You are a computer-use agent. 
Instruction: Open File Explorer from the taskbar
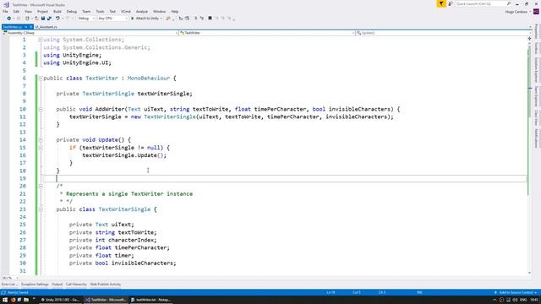(26, 300)
